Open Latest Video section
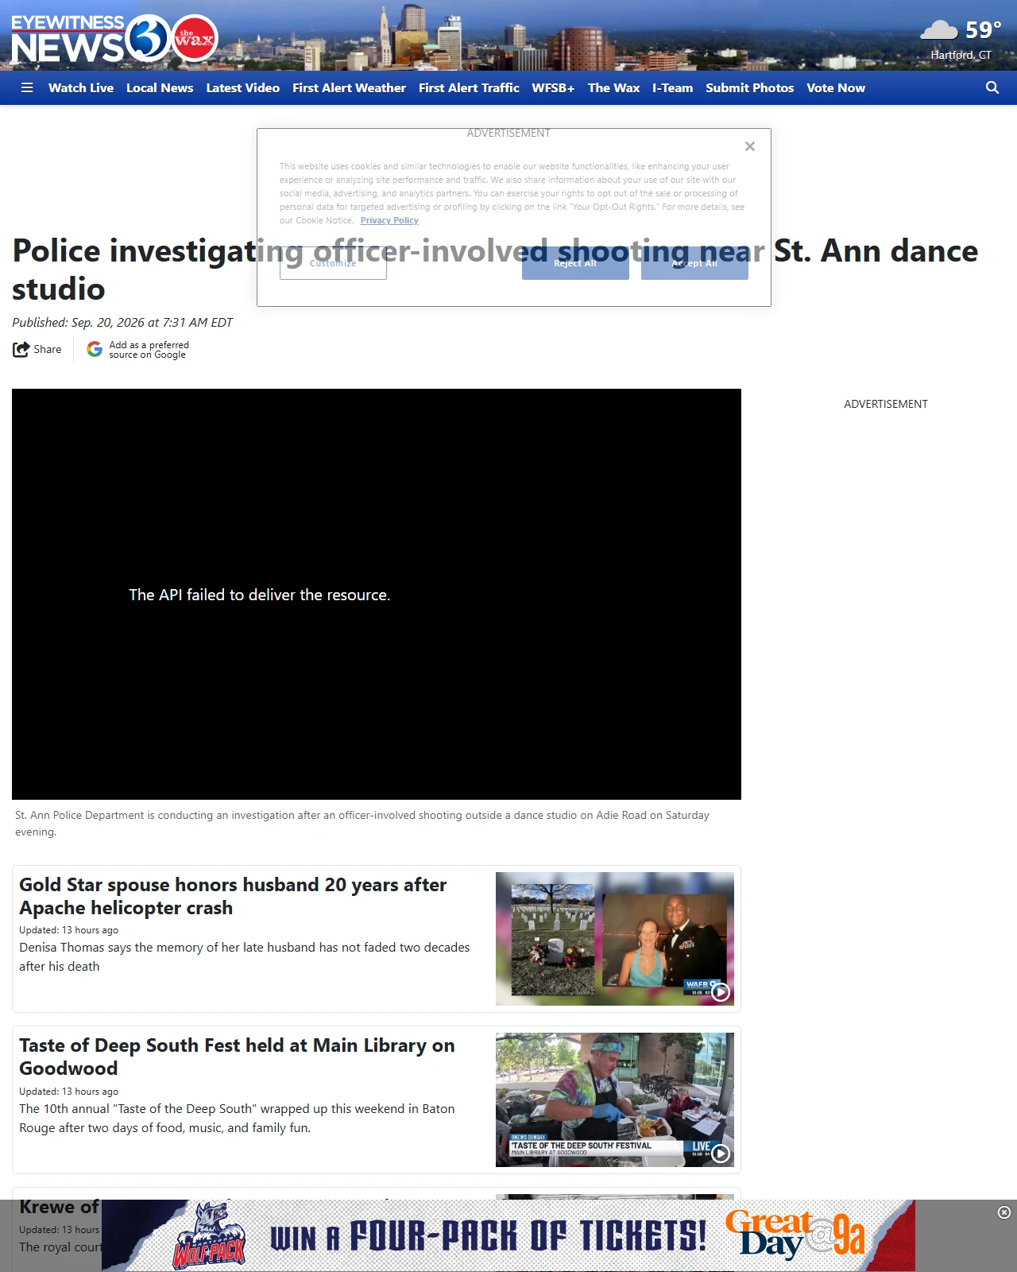Image resolution: width=1017 pixels, height=1272 pixels. pos(243,88)
